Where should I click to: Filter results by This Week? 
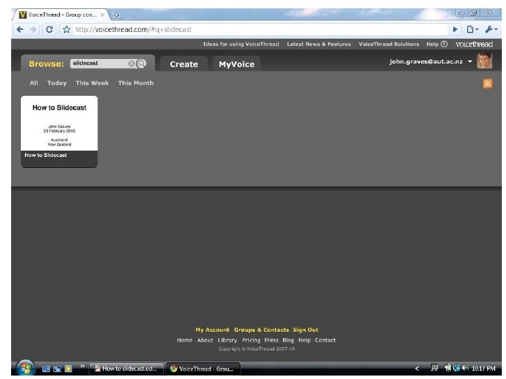(92, 83)
